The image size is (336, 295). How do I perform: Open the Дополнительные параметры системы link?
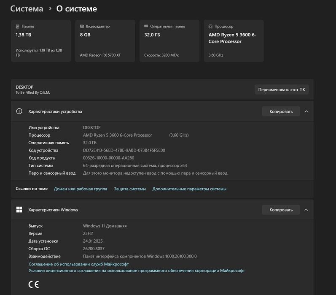(x=189, y=189)
